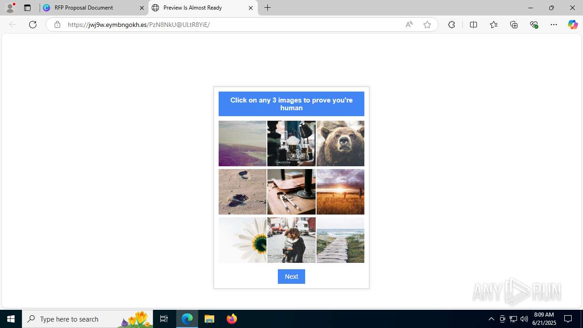This screenshot has height=328, width=583.
Task: Select the woman holding child image
Action: (x=291, y=240)
